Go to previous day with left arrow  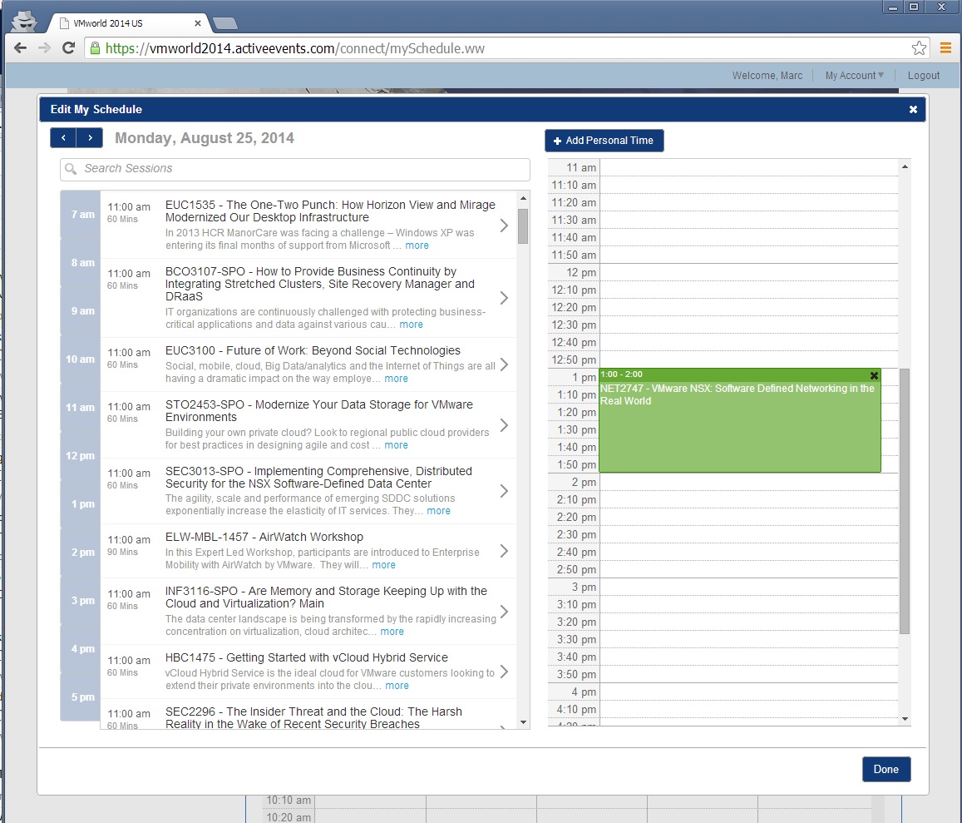[63, 138]
